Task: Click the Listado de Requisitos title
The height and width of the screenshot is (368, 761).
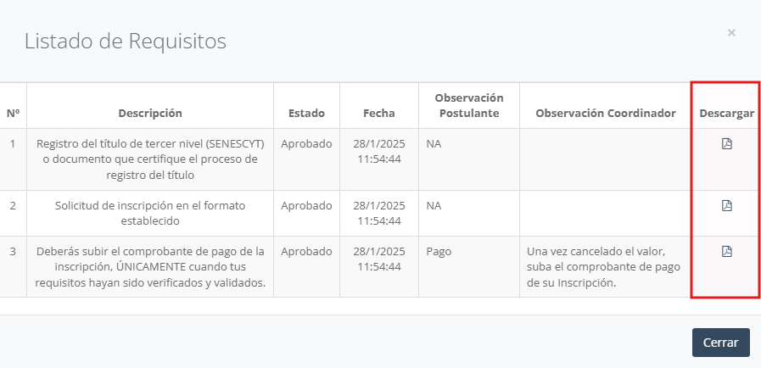Action: click(x=125, y=41)
